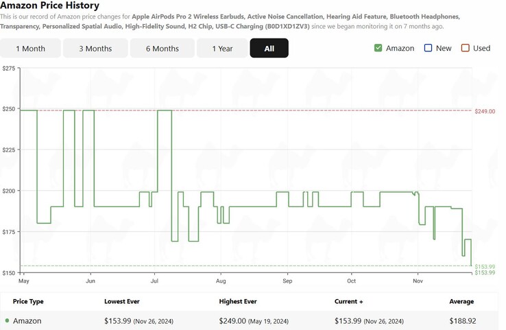Select the 1 Year range tab
The height and width of the screenshot is (330, 506).
click(222, 49)
